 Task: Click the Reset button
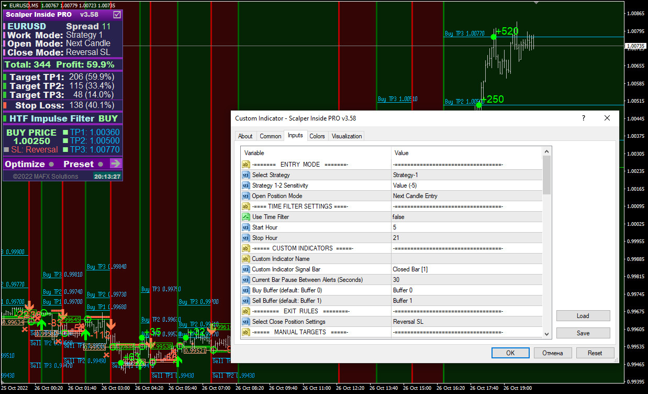595,353
